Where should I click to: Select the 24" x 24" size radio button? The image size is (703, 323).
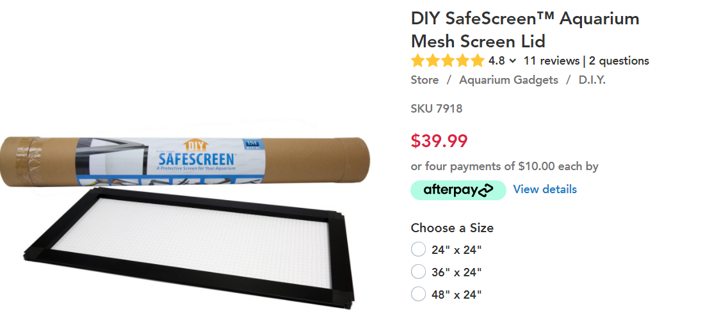coord(418,249)
